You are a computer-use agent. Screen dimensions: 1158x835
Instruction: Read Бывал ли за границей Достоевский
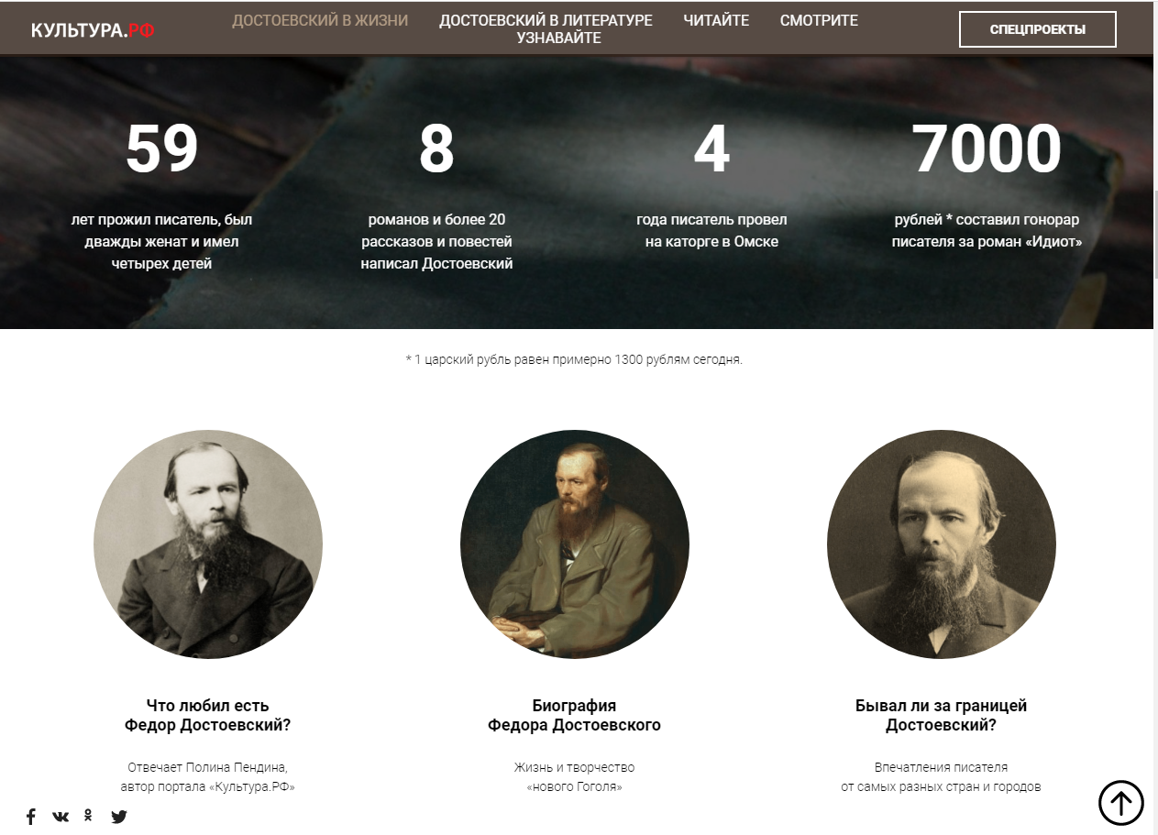(942, 716)
